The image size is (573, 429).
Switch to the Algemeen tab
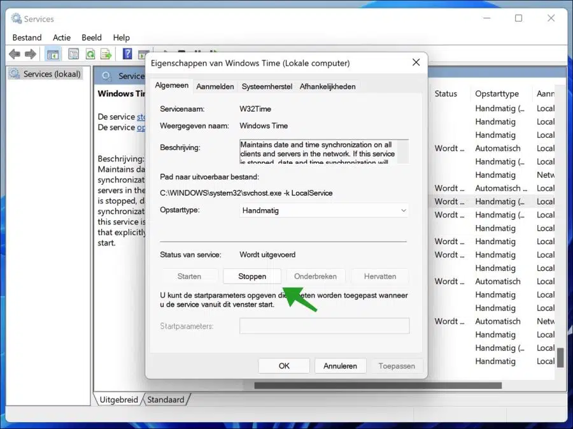tap(172, 85)
